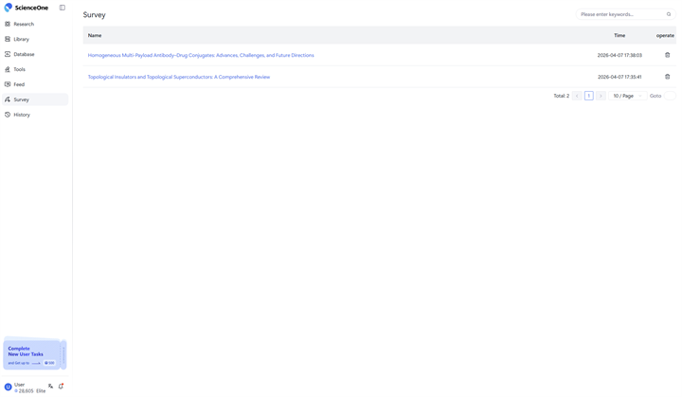Open the Tools section
This screenshot has height=397, width=682.
(x=19, y=69)
